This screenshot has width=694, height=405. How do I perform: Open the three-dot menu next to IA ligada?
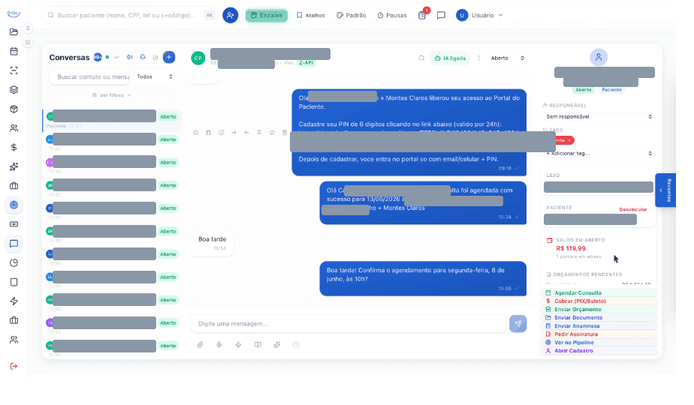point(478,58)
